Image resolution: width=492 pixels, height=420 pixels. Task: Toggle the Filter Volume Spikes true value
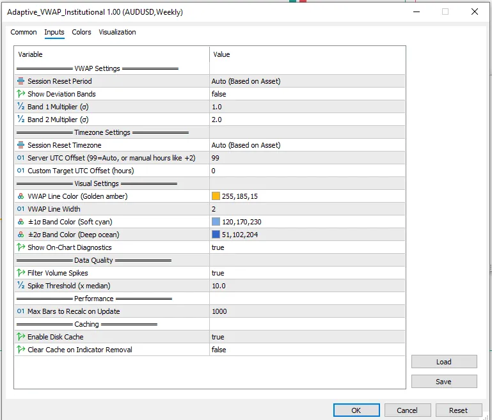(307, 273)
